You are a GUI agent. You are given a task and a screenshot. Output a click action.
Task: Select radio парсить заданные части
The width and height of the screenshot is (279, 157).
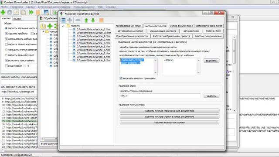pos(6,28)
